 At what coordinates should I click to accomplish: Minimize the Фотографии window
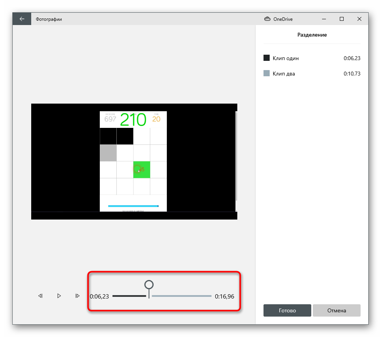coord(324,19)
